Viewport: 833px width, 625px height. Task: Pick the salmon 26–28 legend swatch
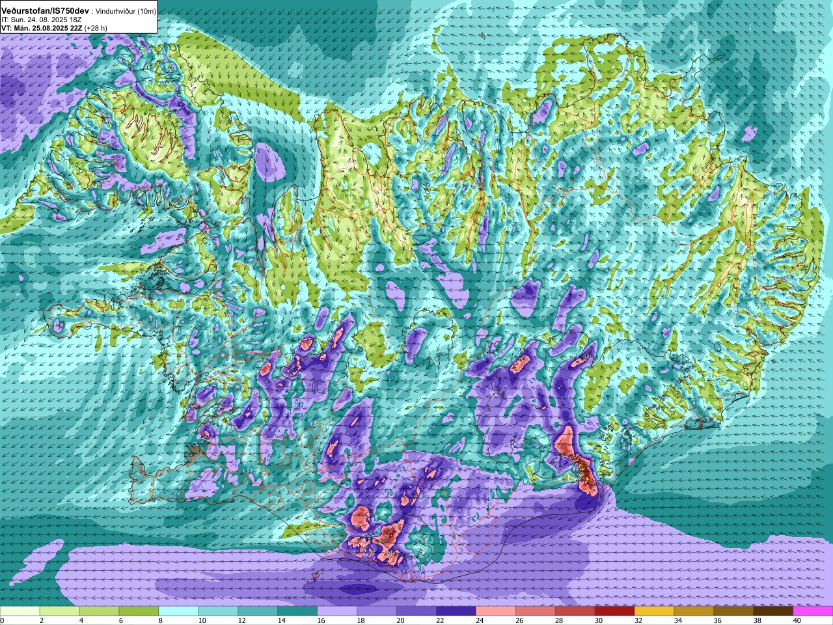tap(536, 611)
